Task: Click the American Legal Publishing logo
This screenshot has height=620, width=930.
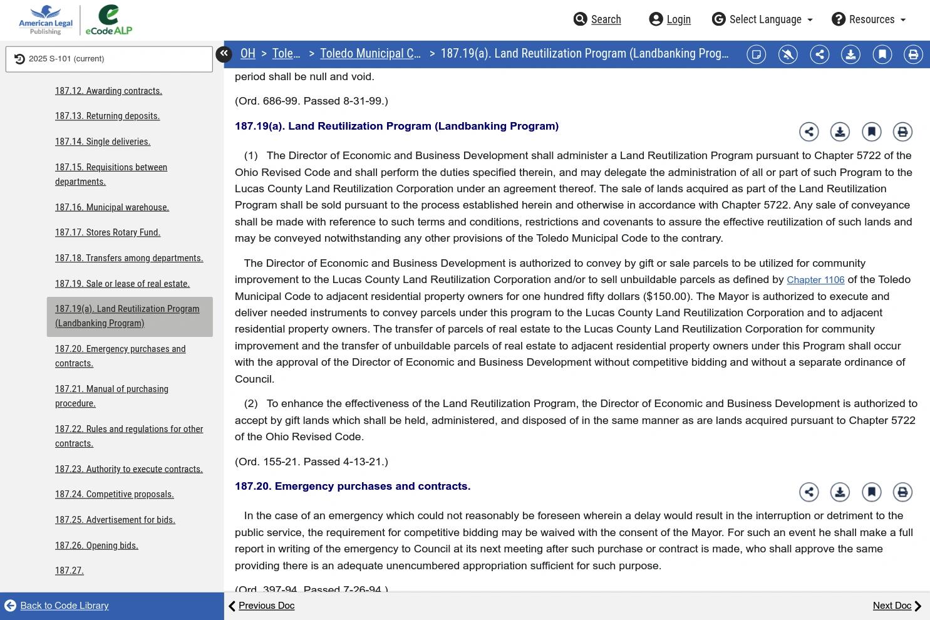Action: click(x=45, y=20)
